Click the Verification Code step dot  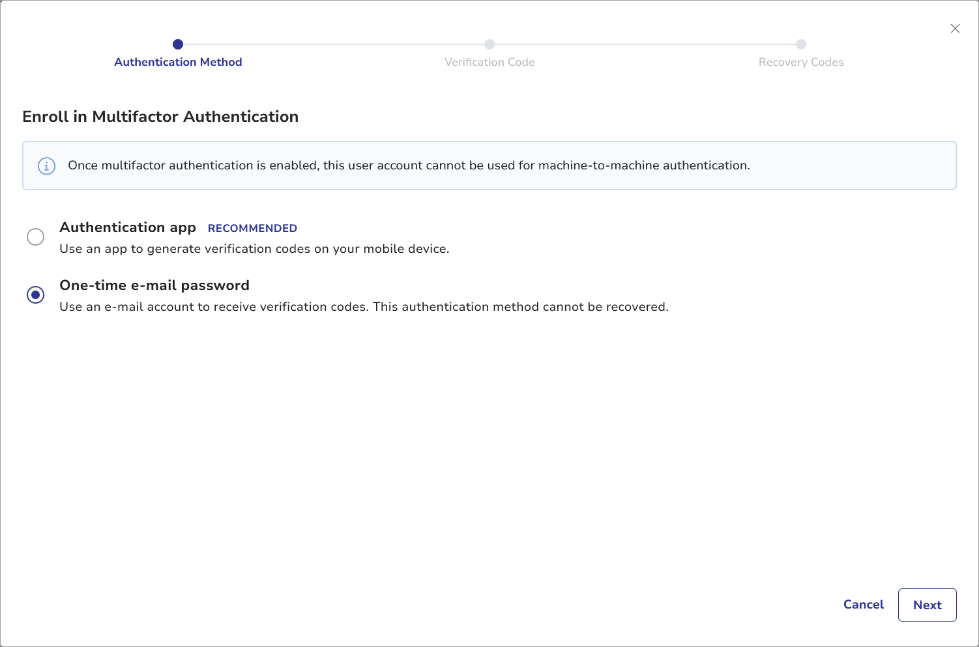click(x=489, y=44)
